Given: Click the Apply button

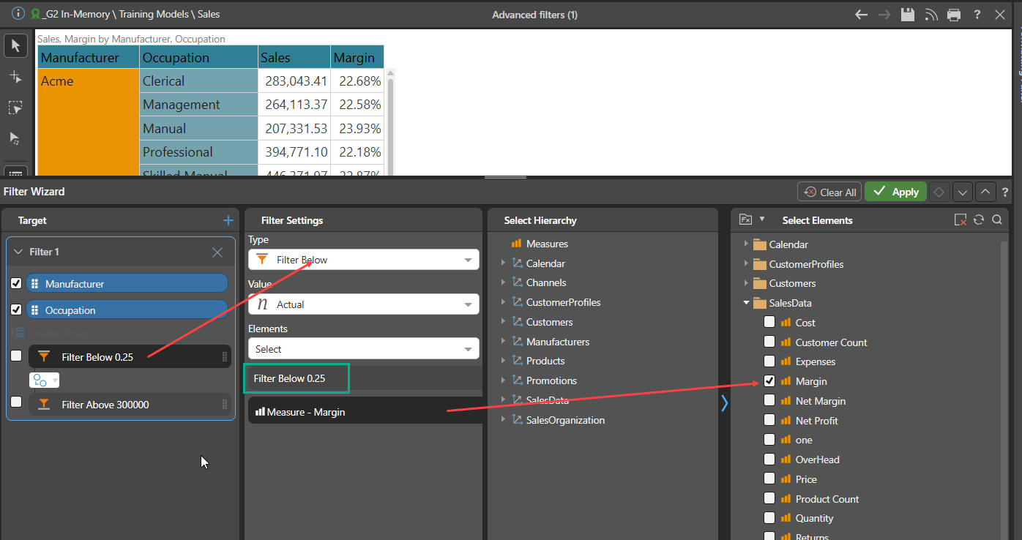Looking at the screenshot, I should click(x=895, y=192).
